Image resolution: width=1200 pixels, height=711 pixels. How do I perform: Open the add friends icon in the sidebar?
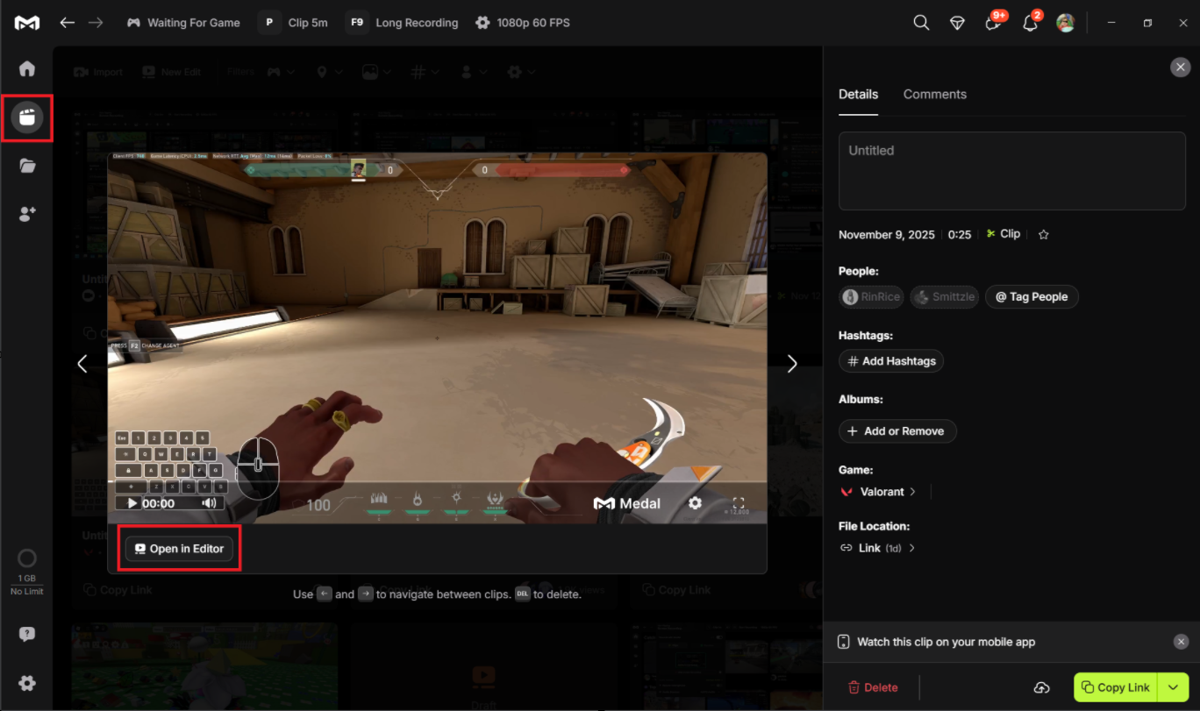coord(27,214)
